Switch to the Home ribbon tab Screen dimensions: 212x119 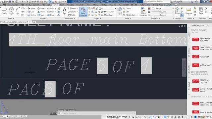(x=55, y=5)
